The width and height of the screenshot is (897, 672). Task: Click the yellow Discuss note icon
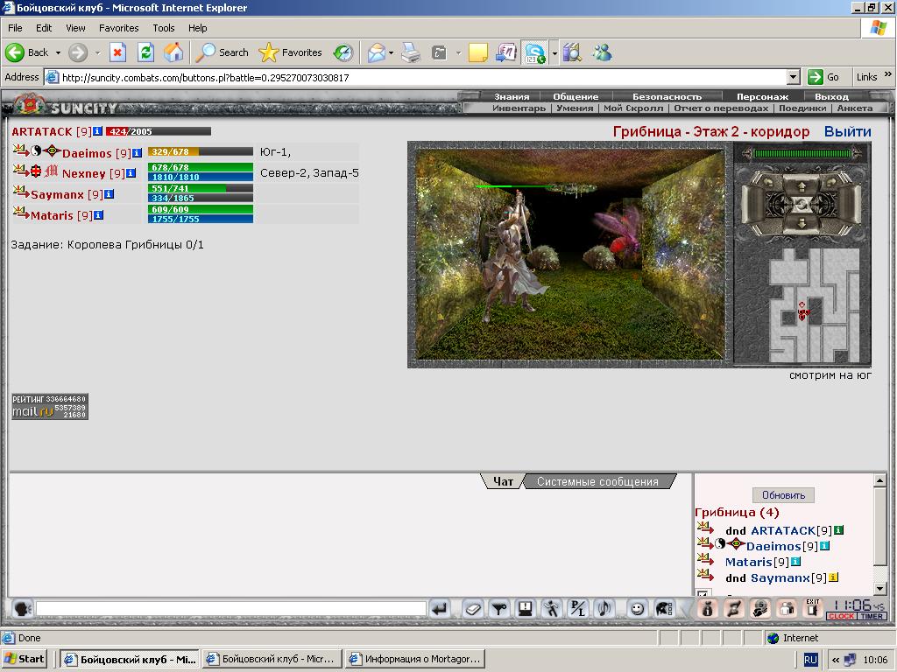click(x=478, y=52)
